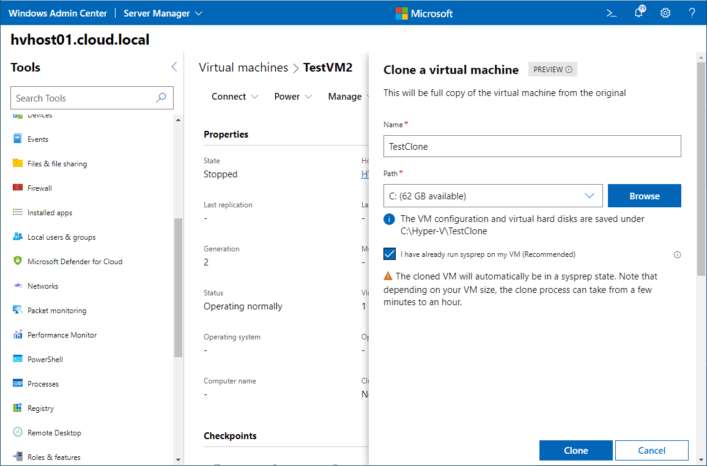This screenshot has height=466, width=707.
Task: Open the Power menu
Action: (x=293, y=97)
